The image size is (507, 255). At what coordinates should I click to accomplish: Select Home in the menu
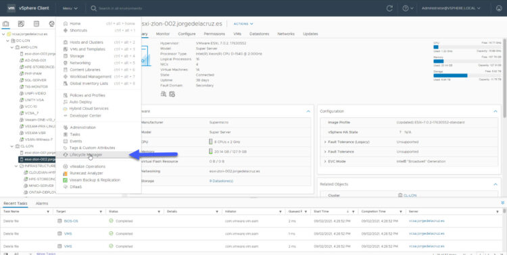point(75,24)
